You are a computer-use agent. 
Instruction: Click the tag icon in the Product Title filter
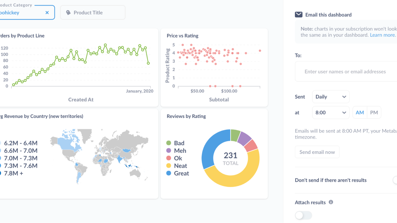click(69, 12)
